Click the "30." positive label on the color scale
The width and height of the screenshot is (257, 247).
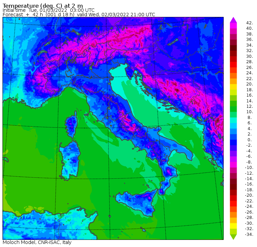(x=250, y=56)
